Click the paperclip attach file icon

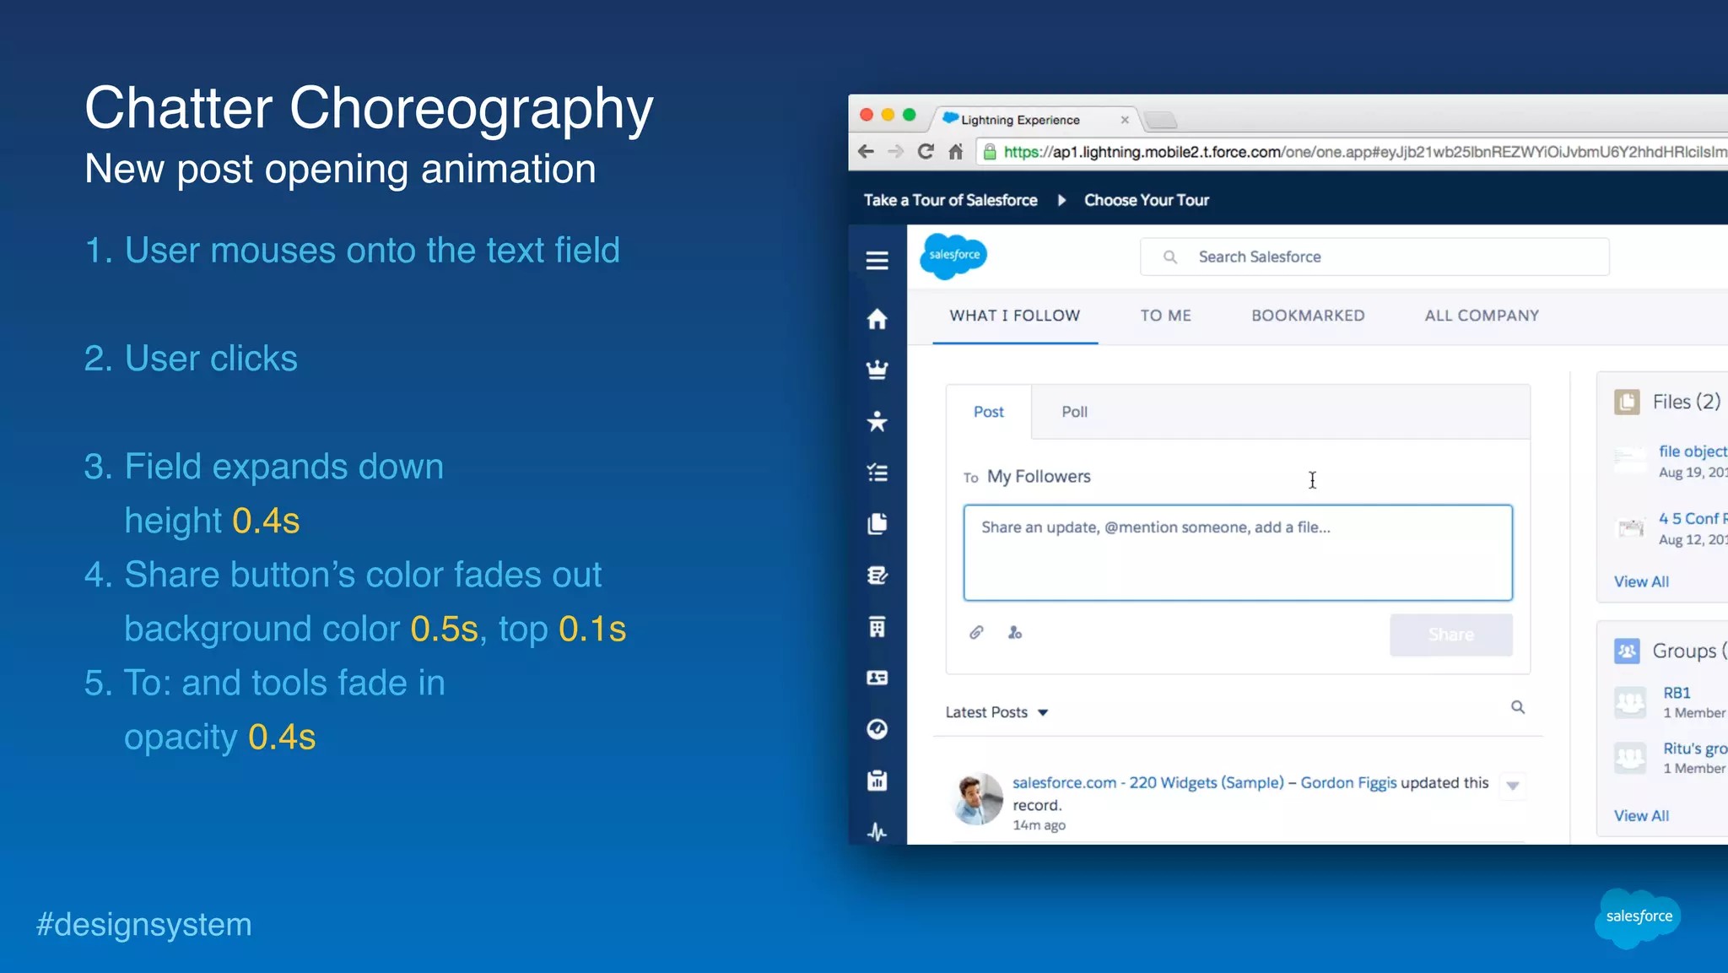(976, 632)
